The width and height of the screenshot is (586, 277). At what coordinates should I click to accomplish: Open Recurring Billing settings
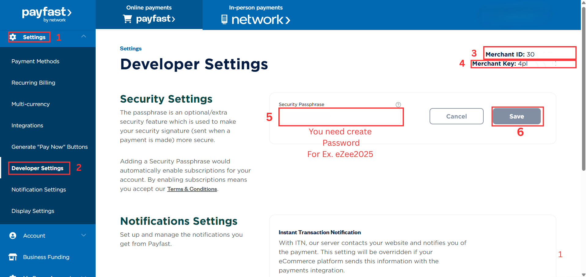33,83
